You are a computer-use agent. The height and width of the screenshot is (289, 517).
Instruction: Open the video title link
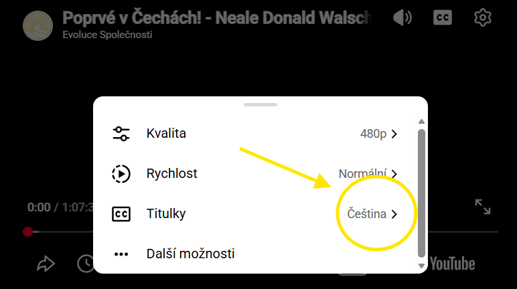coord(217,18)
